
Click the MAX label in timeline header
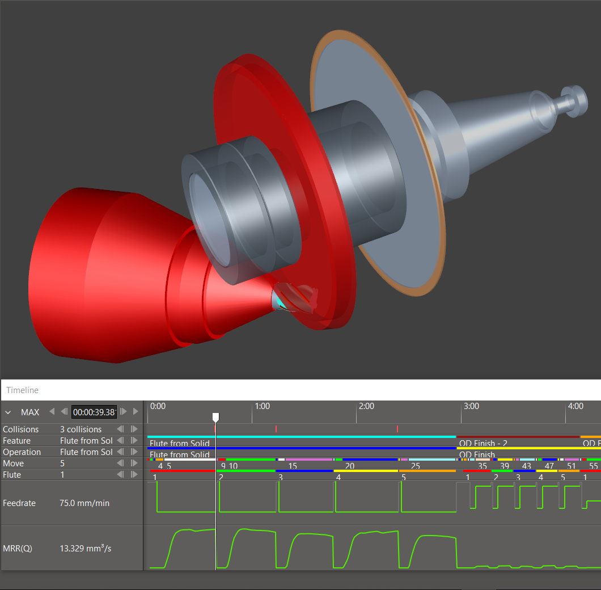[x=30, y=412]
